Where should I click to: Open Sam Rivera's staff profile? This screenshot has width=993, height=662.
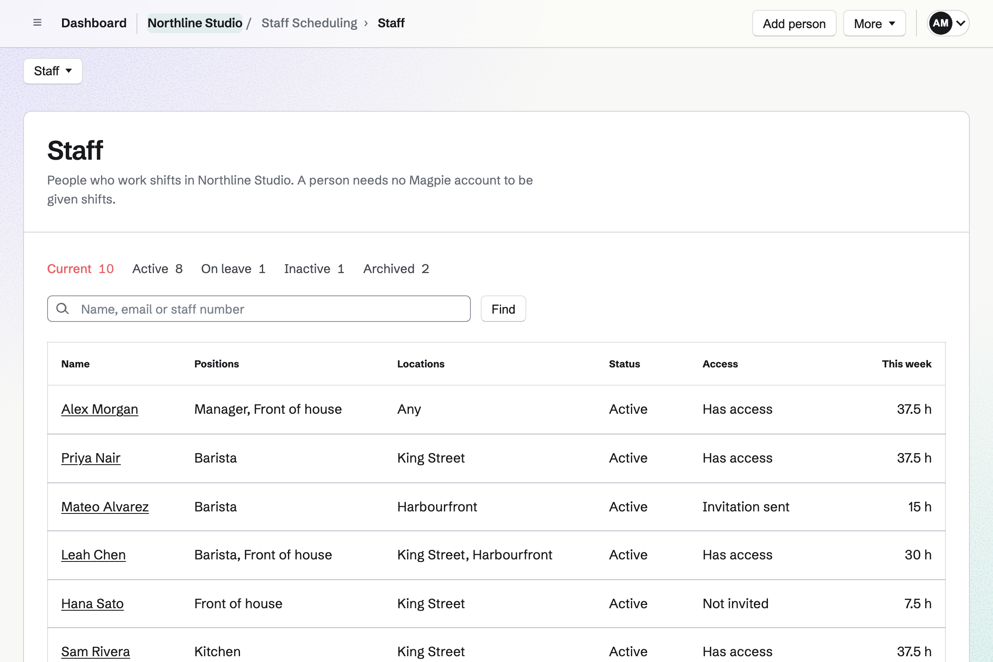tap(96, 651)
